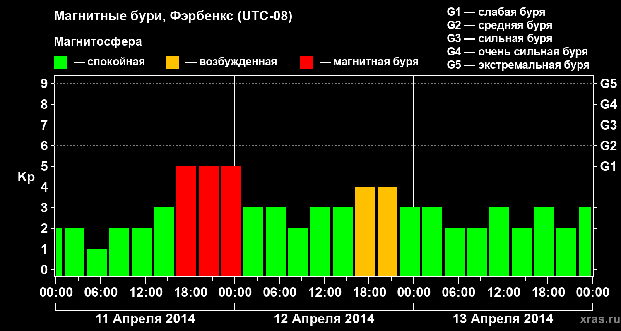Click the 'G5 — экстремальная буря' legend entry
The height and width of the screenshot is (331, 621).
(518, 65)
